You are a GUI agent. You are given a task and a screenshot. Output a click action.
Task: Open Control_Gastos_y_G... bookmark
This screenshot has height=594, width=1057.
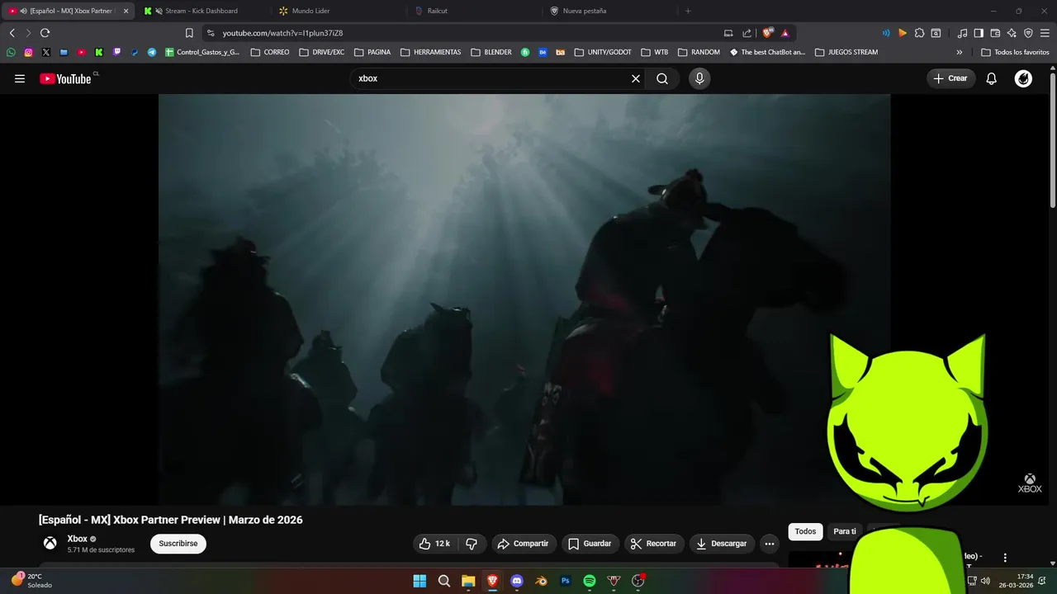202,52
